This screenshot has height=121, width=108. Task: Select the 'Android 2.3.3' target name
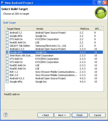point(17,49)
